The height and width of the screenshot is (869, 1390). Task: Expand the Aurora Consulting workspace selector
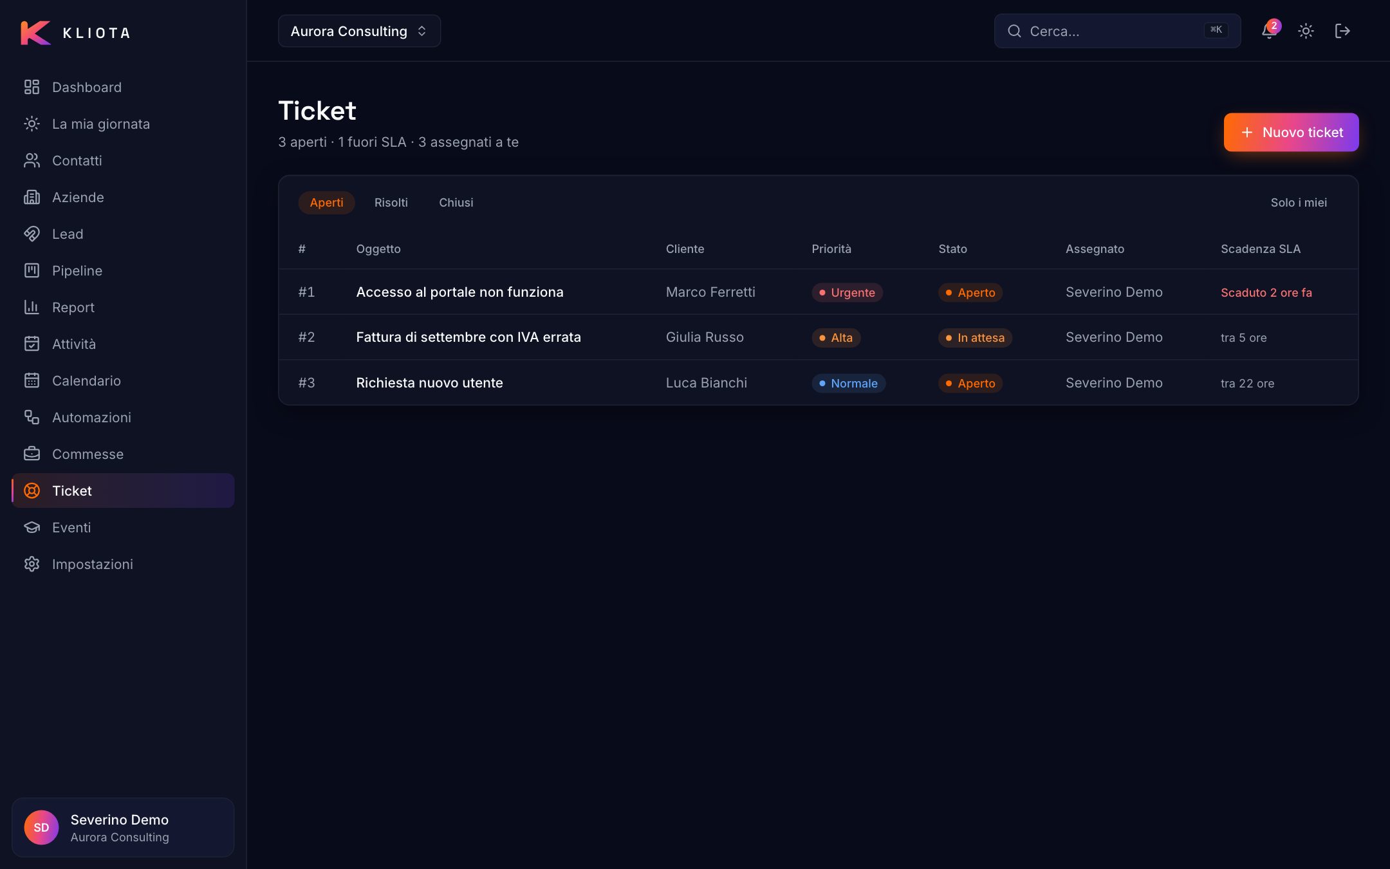point(359,31)
